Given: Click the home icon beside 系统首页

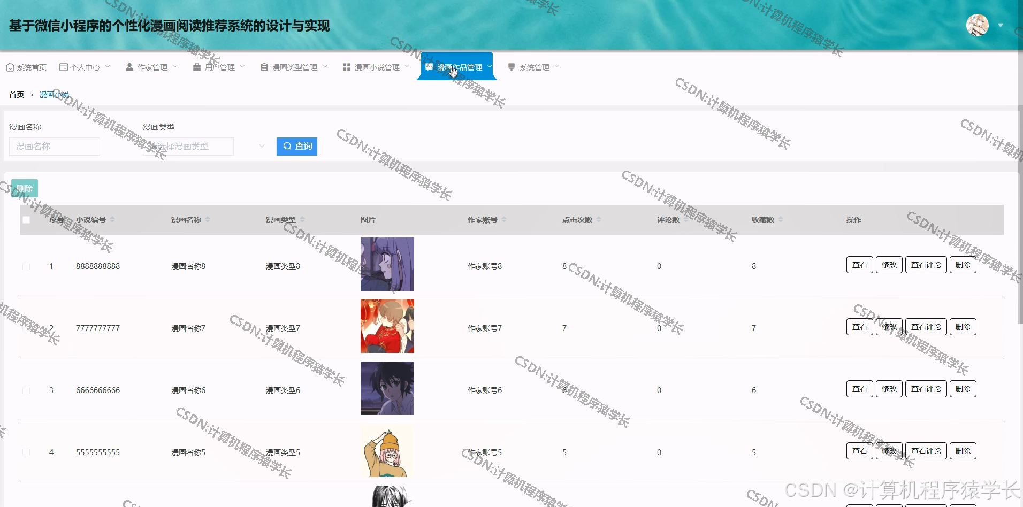Looking at the screenshot, I should click(10, 67).
